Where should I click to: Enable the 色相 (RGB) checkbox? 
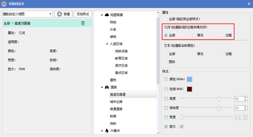click(x=166, y=89)
